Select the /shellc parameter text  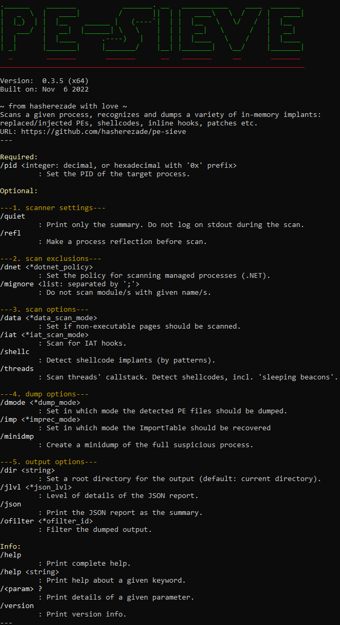tap(15, 351)
